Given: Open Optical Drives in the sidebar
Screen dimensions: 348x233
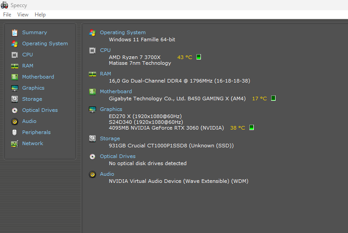Looking at the screenshot, I should click(x=40, y=110).
